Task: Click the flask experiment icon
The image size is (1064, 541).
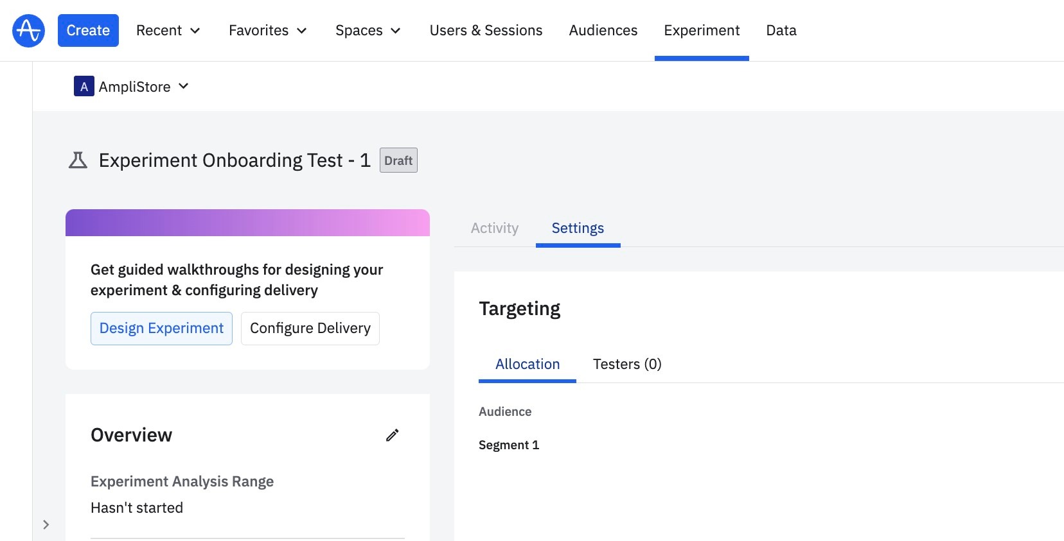Action: 78,160
